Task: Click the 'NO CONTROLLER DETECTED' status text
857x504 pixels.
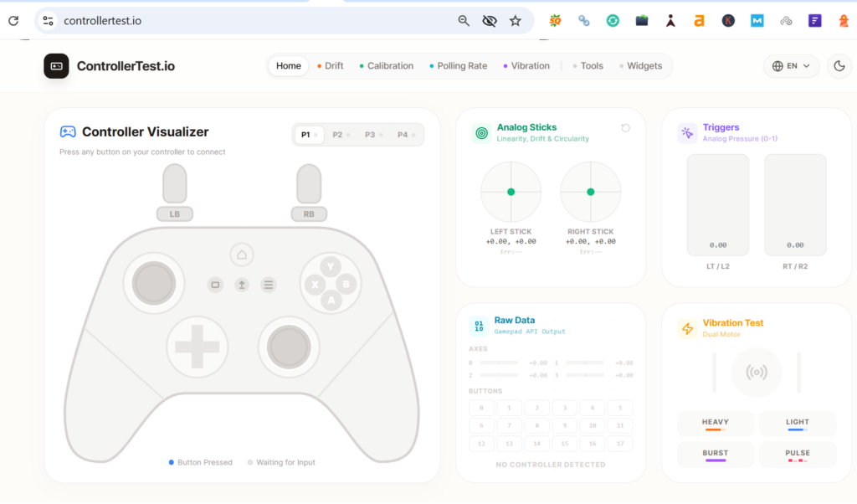Action: [551, 465]
